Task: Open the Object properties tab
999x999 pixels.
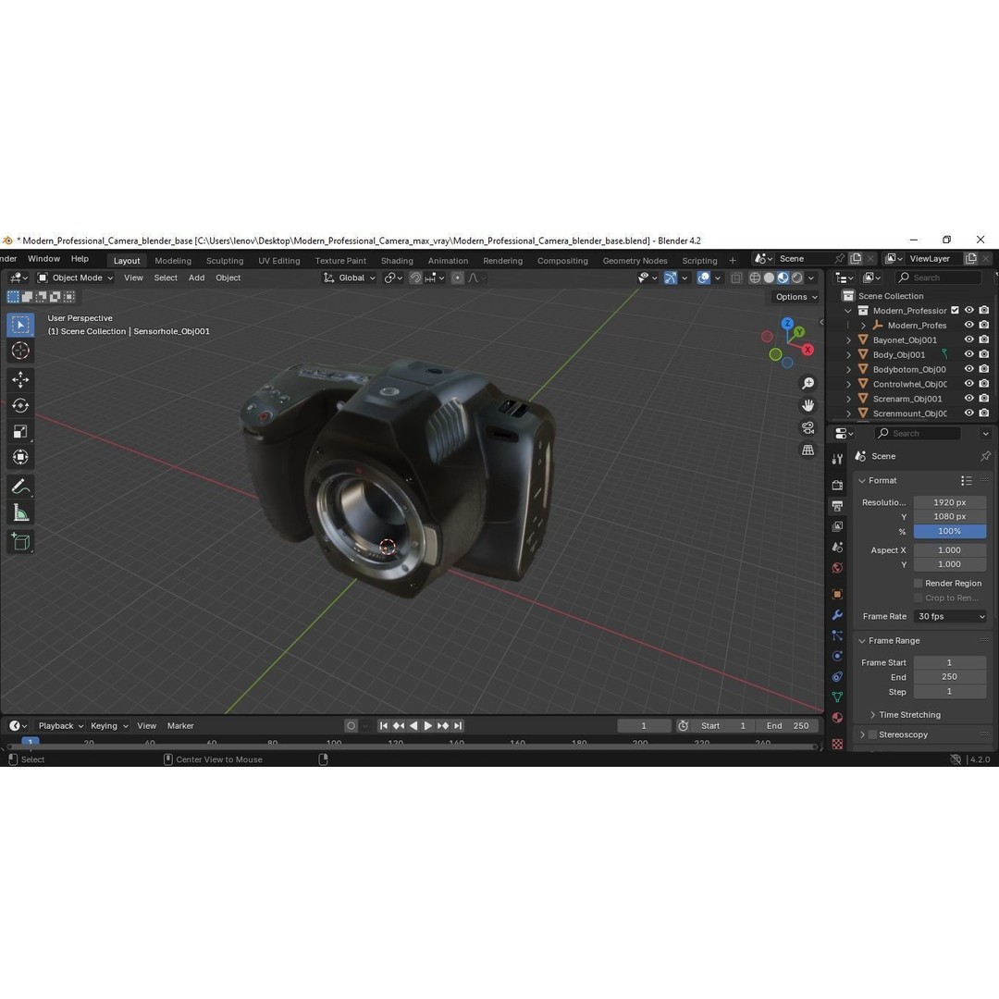Action: 837,594
